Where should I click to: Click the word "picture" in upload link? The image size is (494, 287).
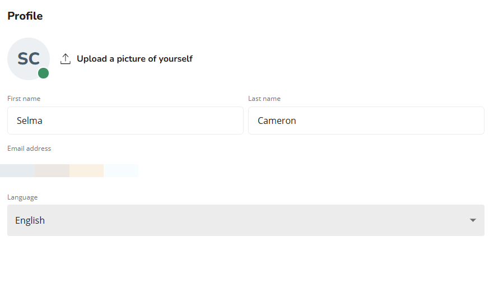pos(131,59)
